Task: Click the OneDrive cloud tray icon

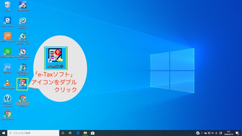Action: coord(205,133)
